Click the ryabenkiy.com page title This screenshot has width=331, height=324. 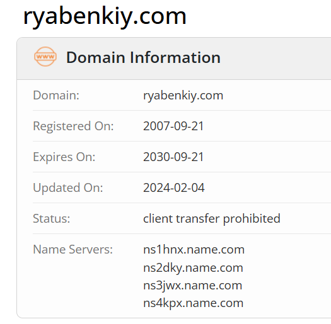pyautogui.click(x=105, y=17)
